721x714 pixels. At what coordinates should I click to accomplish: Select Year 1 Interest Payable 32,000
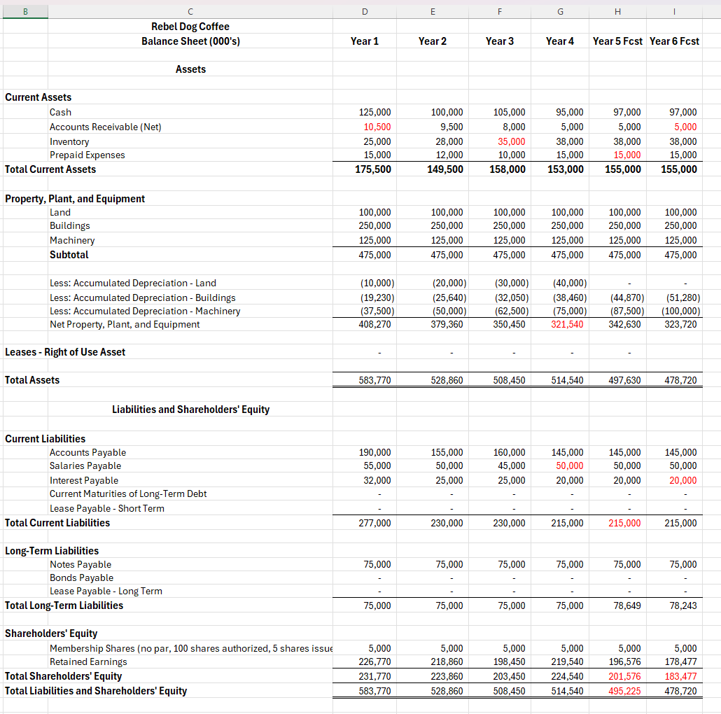click(377, 481)
